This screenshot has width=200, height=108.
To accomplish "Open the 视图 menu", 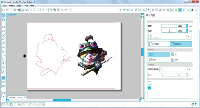I will tap(19, 6).
